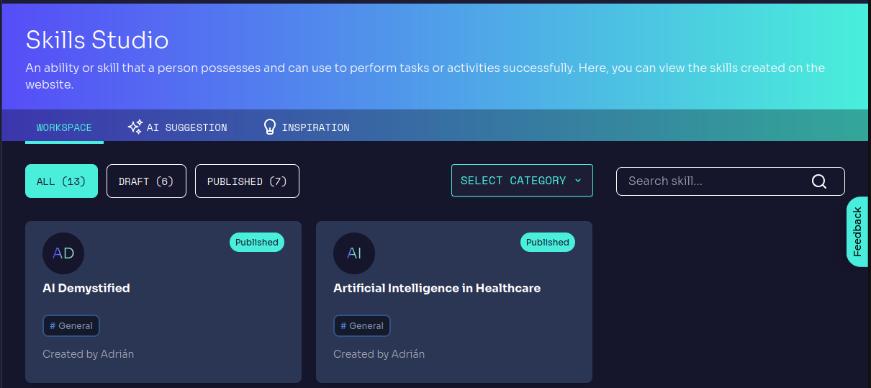Screen dimensions: 871x388
Task: Open the AI Demystified skill title
Action: pos(86,288)
